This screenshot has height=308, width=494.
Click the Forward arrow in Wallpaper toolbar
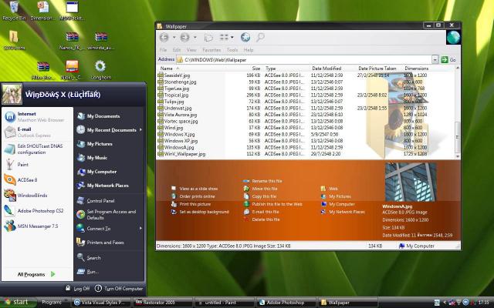pyautogui.click(x=184, y=38)
